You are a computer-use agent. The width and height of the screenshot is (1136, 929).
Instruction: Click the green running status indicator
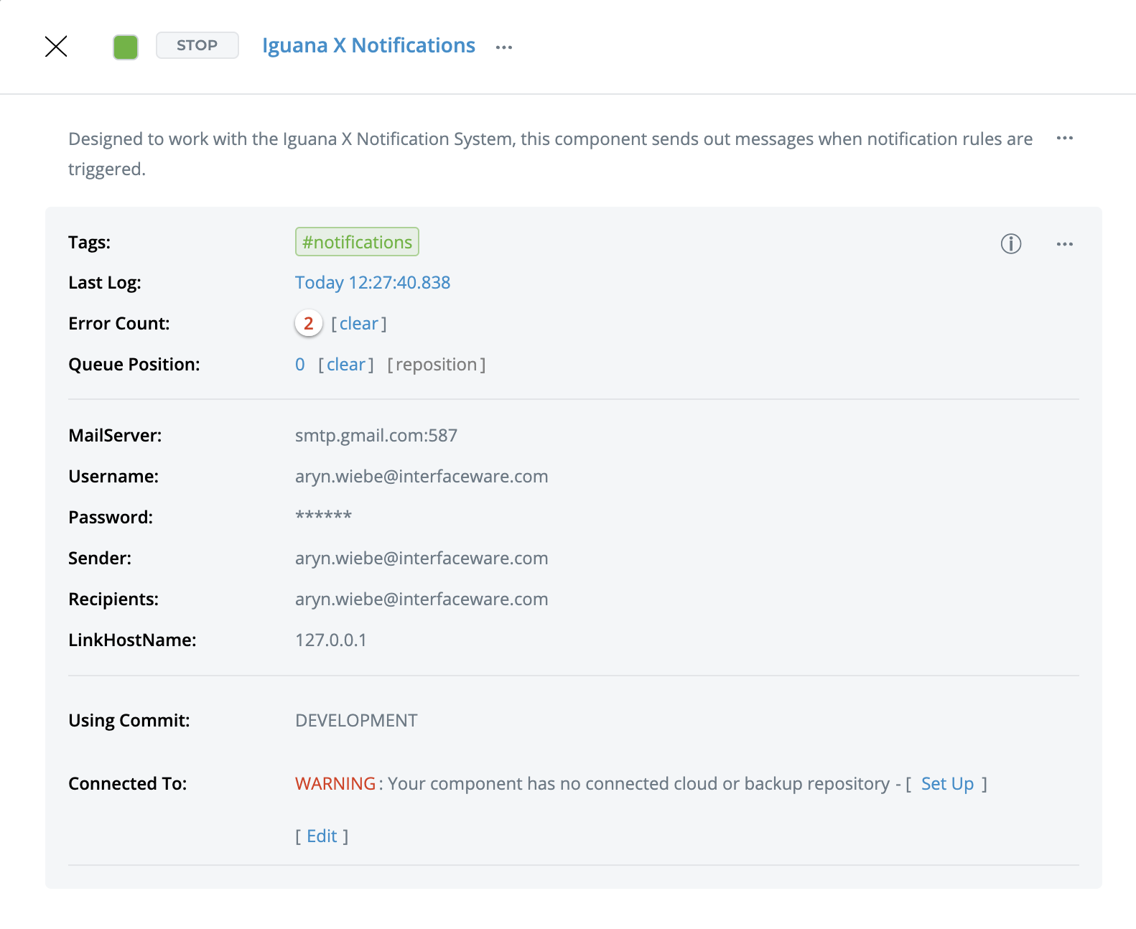click(126, 47)
